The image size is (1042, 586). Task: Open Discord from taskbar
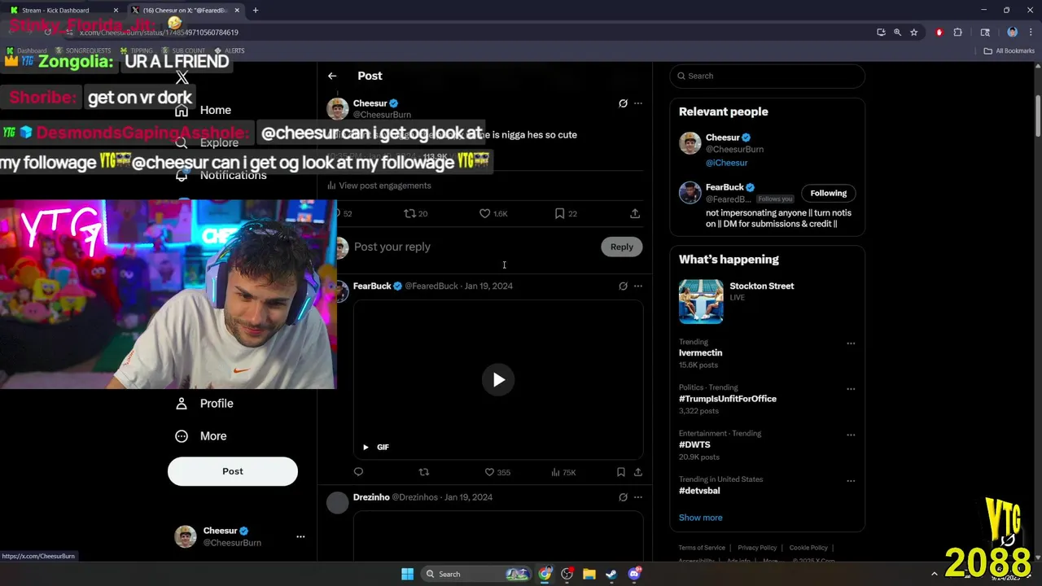click(x=634, y=574)
